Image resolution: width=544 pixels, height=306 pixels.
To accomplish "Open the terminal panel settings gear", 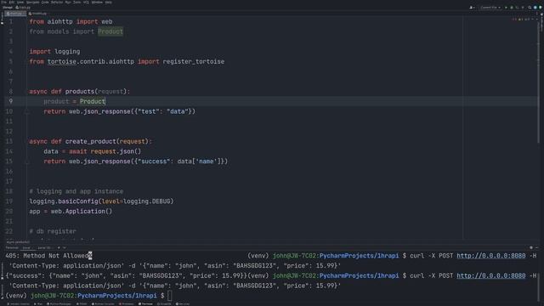I will pyautogui.click(x=530, y=247).
